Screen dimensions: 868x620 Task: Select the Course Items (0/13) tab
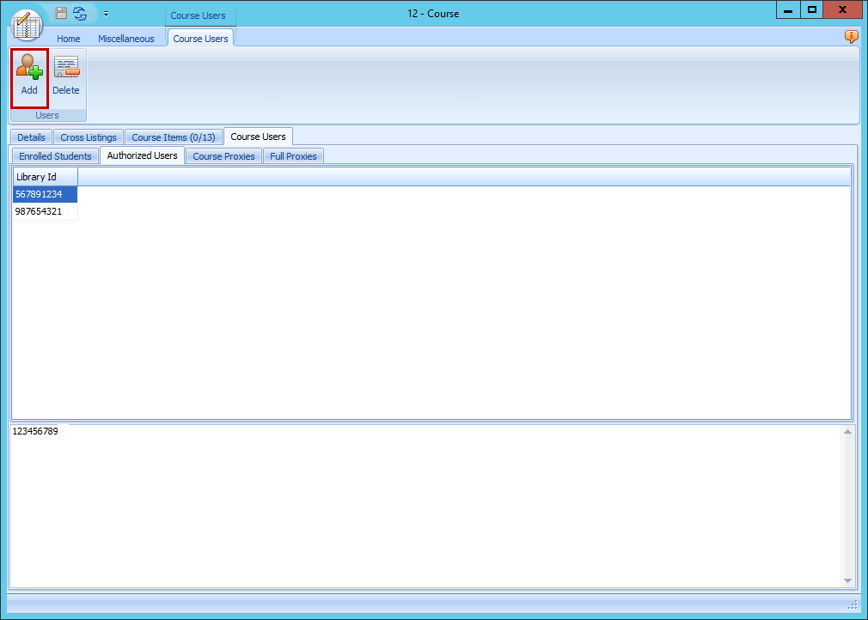click(x=173, y=137)
